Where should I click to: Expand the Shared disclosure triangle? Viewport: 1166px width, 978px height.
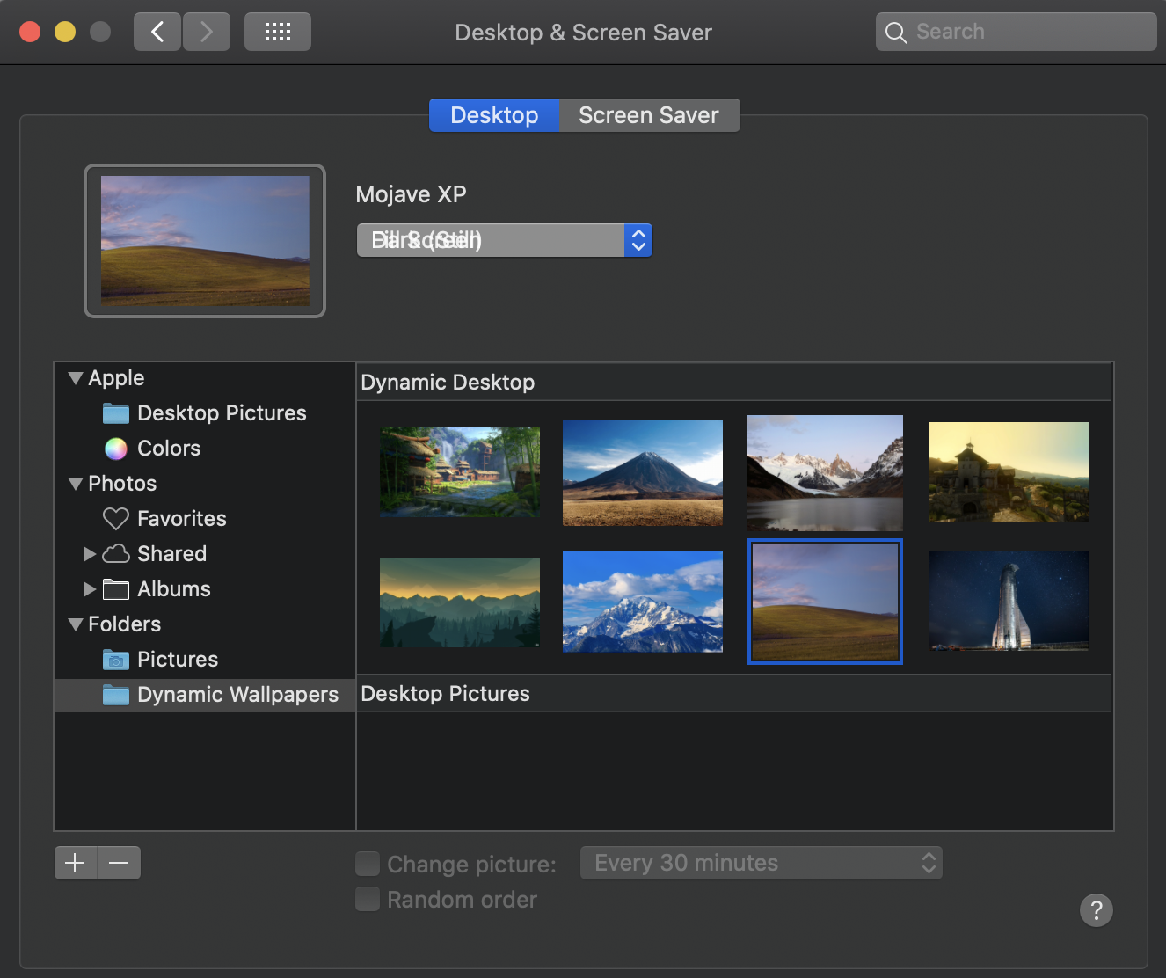pyautogui.click(x=89, y=554)
